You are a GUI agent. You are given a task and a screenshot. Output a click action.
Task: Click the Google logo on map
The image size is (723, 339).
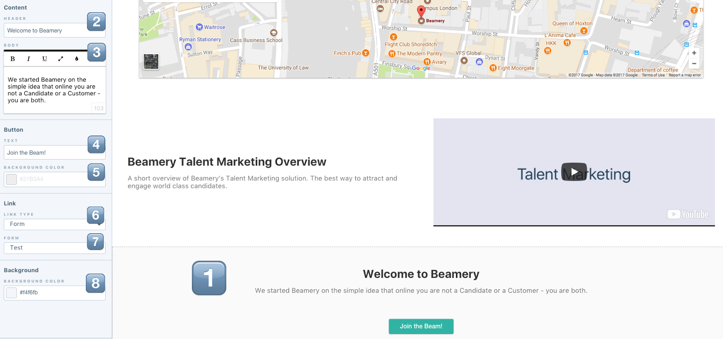[x=421, y=68]
